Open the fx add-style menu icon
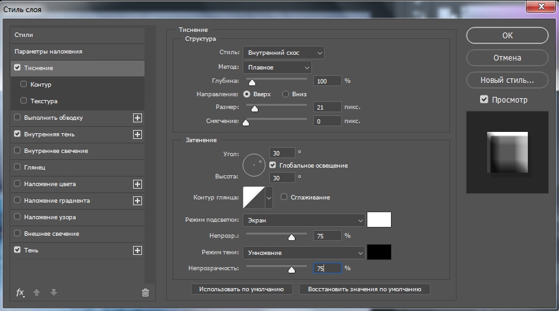559x311 pixels. point(20,293)
